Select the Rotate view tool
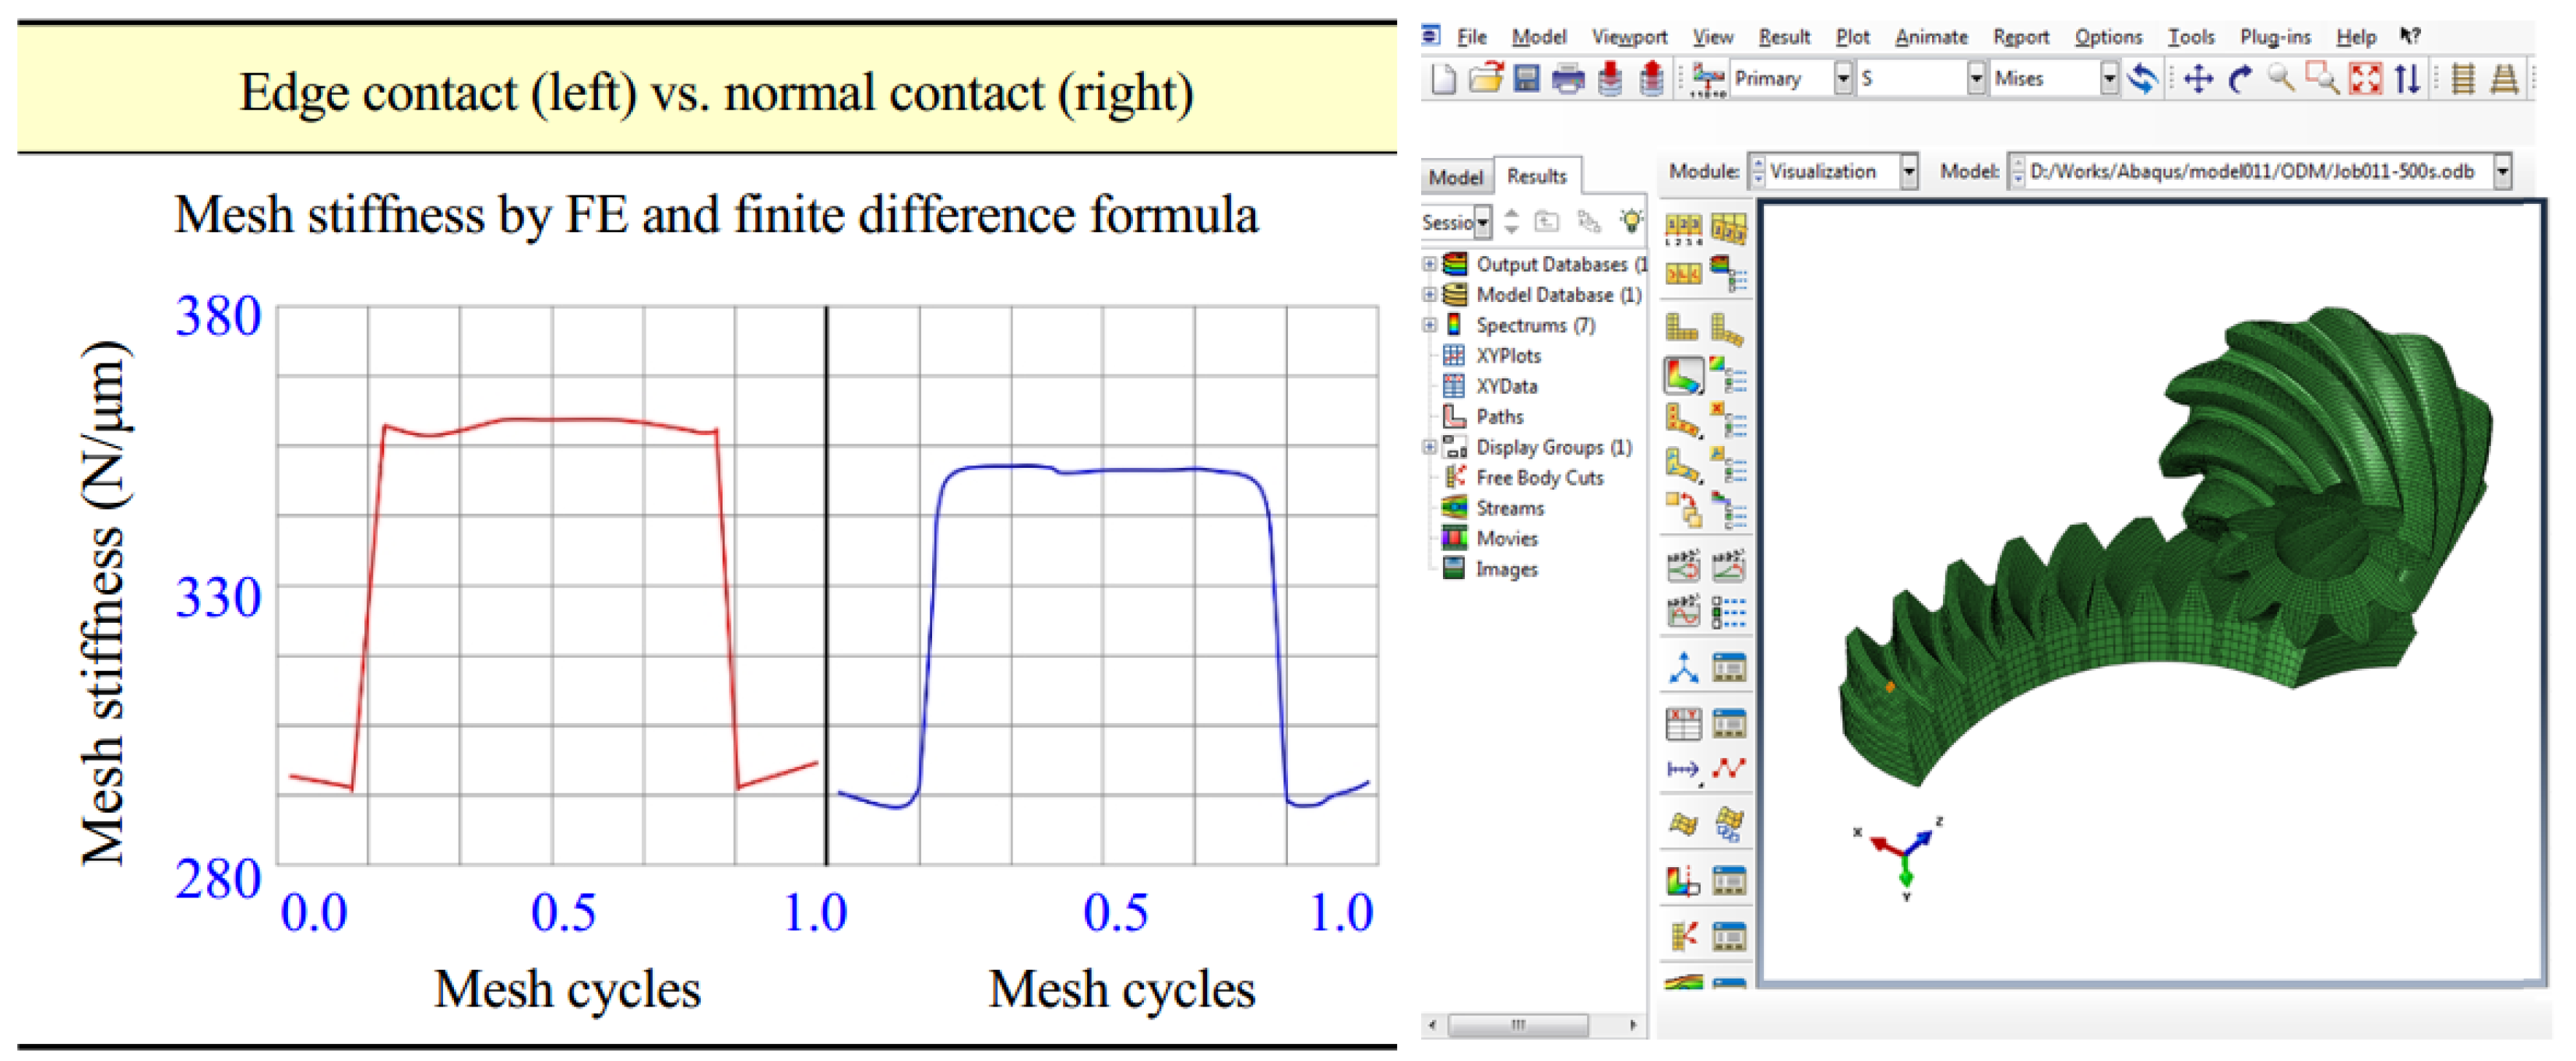 [2240, 79]
